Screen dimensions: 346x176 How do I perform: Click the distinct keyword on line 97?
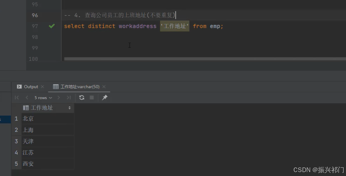coord(102,26)
